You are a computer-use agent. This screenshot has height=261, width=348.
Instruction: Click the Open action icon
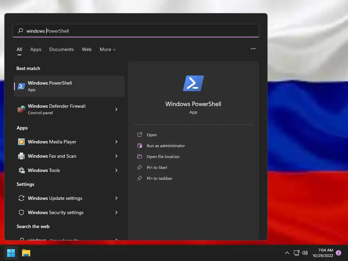(x=140, y=135)
